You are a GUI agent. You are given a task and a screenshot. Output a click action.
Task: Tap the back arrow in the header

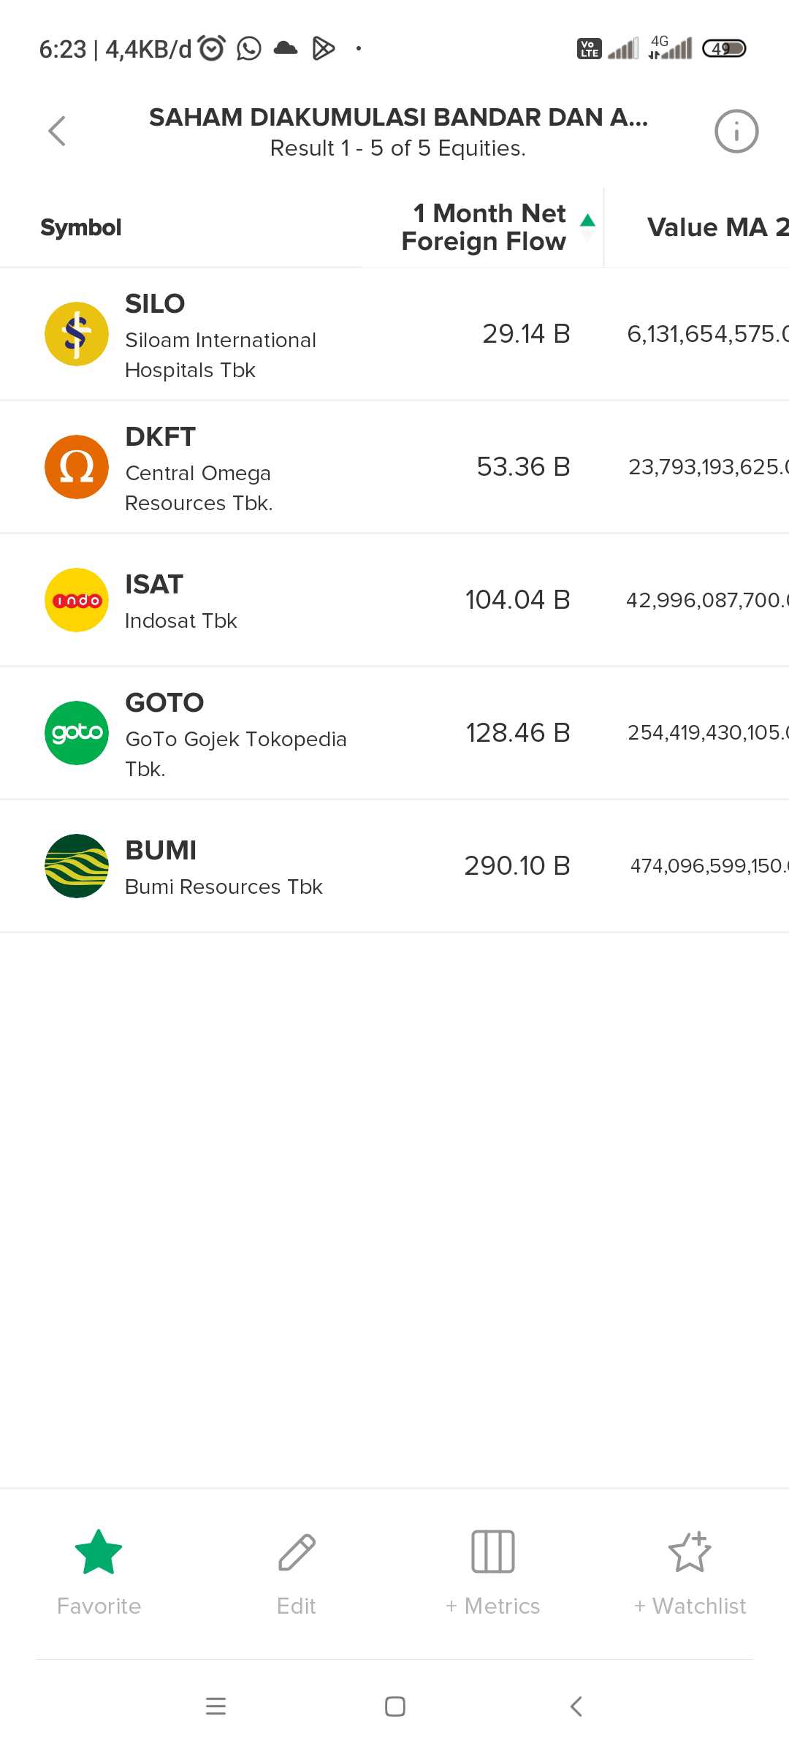pyautogui.click(x=57, y=132)
